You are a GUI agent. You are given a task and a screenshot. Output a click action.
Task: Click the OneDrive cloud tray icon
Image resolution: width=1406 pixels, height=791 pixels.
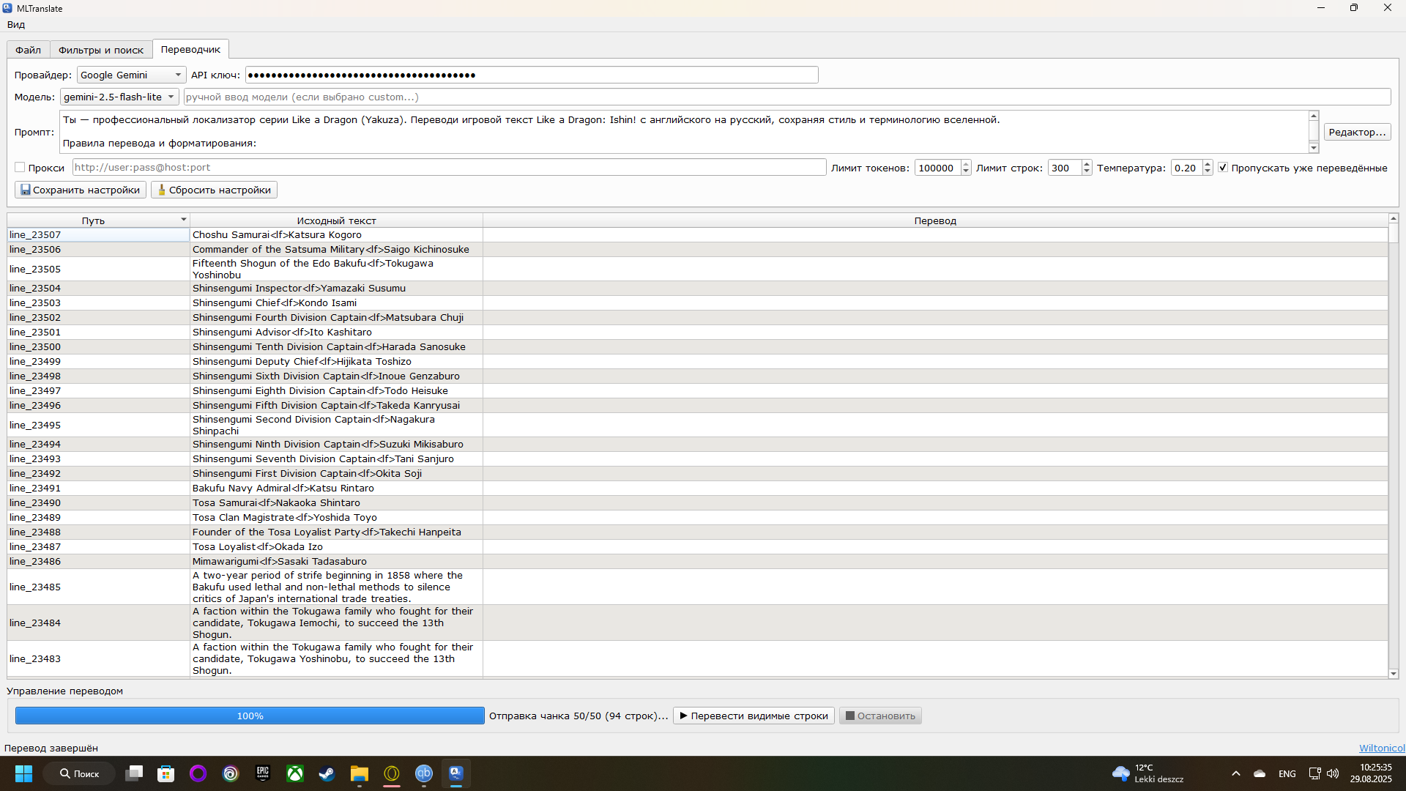[1260, 773]
